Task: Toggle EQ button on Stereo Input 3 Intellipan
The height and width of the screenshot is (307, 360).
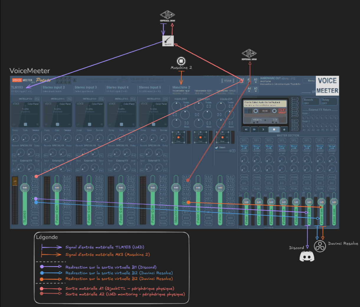Action: (x=101, y=99)
